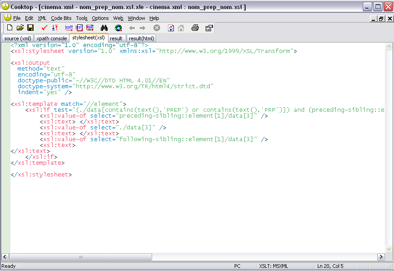This screenshot has width=394, height=271.
Task: Create a new file with the blank page icon
Action: [x=10, y=28]
